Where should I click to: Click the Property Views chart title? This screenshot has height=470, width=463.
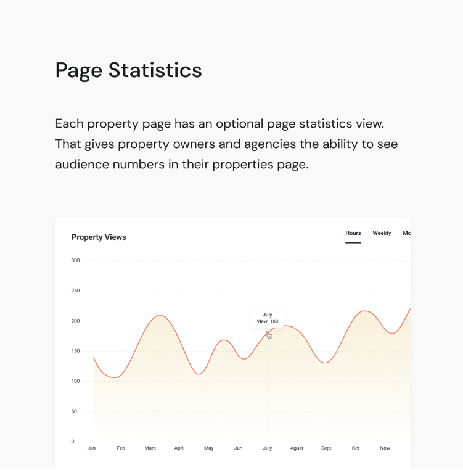click(99, 237)
